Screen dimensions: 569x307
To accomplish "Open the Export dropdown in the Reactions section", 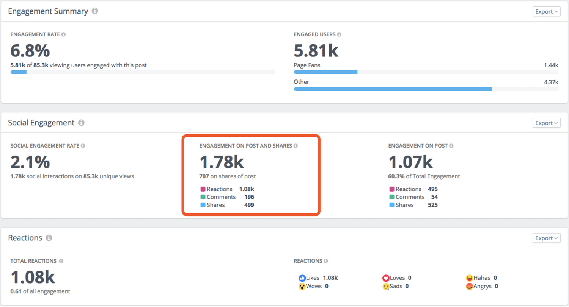I will point(546,238).
